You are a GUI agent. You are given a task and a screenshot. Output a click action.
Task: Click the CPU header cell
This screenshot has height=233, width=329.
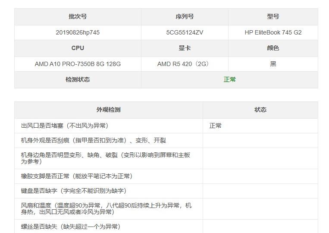coord(78,48)
